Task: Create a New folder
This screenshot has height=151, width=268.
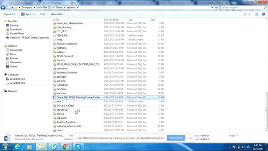Action: point(57,14)
